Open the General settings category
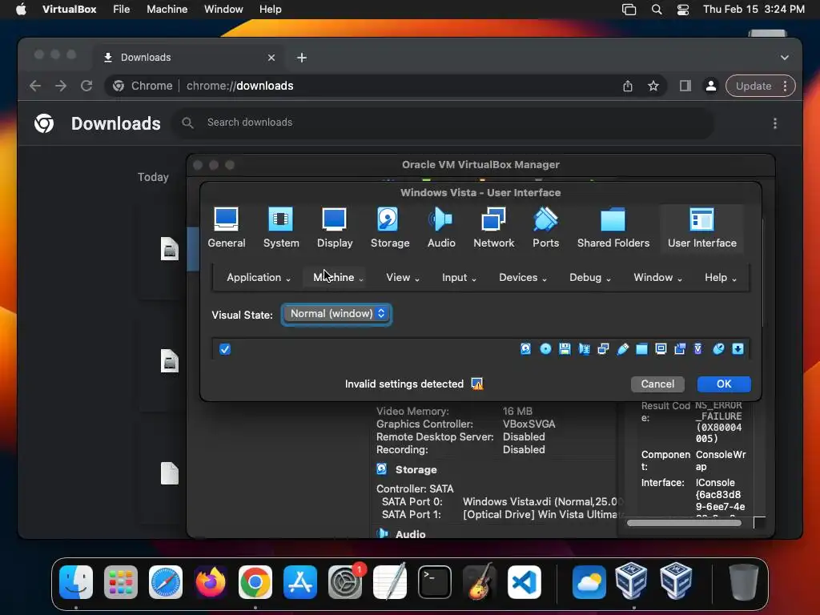 [226, 228]
